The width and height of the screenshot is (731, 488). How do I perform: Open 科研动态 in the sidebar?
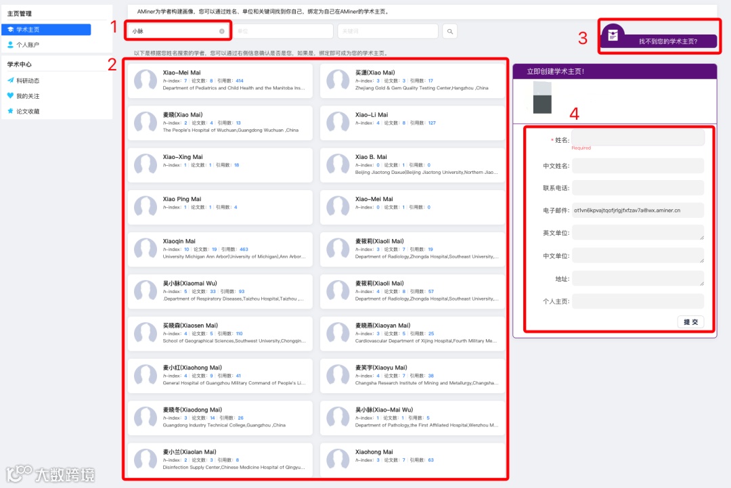(x=28, y=81)
